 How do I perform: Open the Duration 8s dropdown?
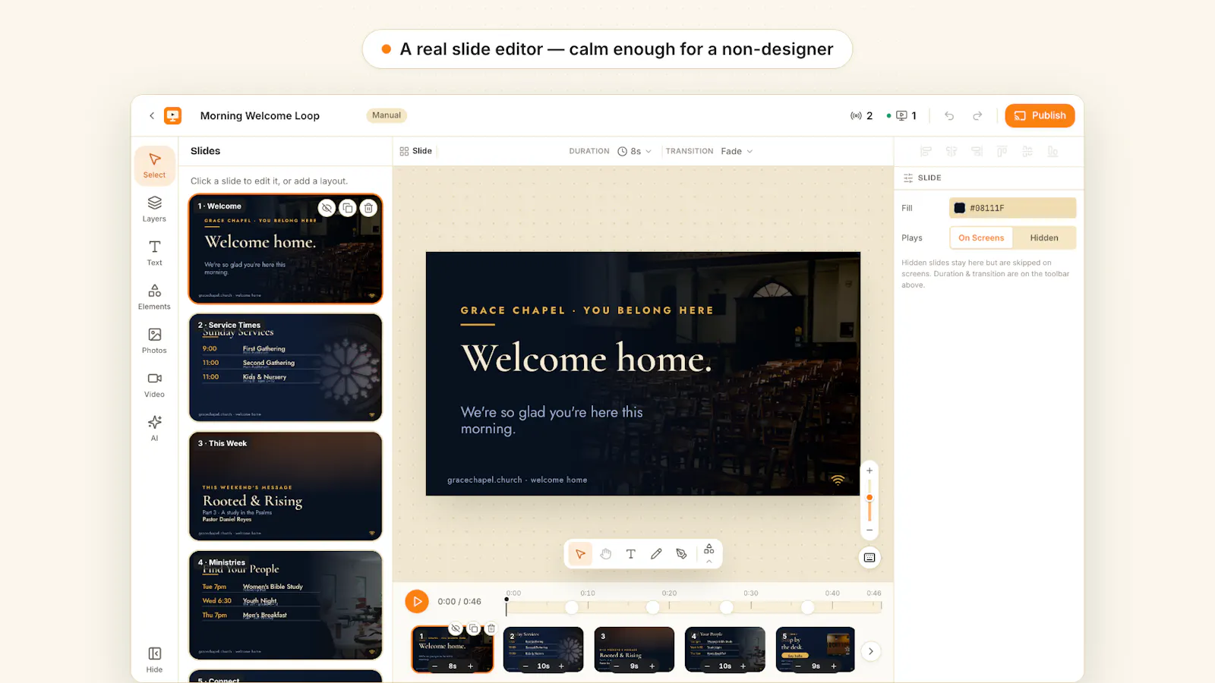[635, 151]
